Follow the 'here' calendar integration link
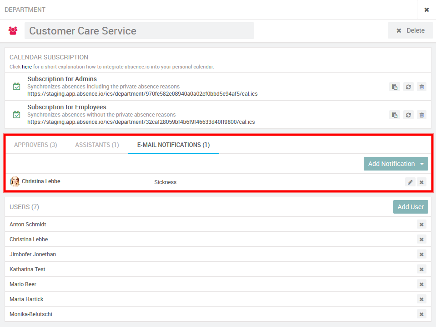This screenshot has width=436, height=327. tap(27, 67)
